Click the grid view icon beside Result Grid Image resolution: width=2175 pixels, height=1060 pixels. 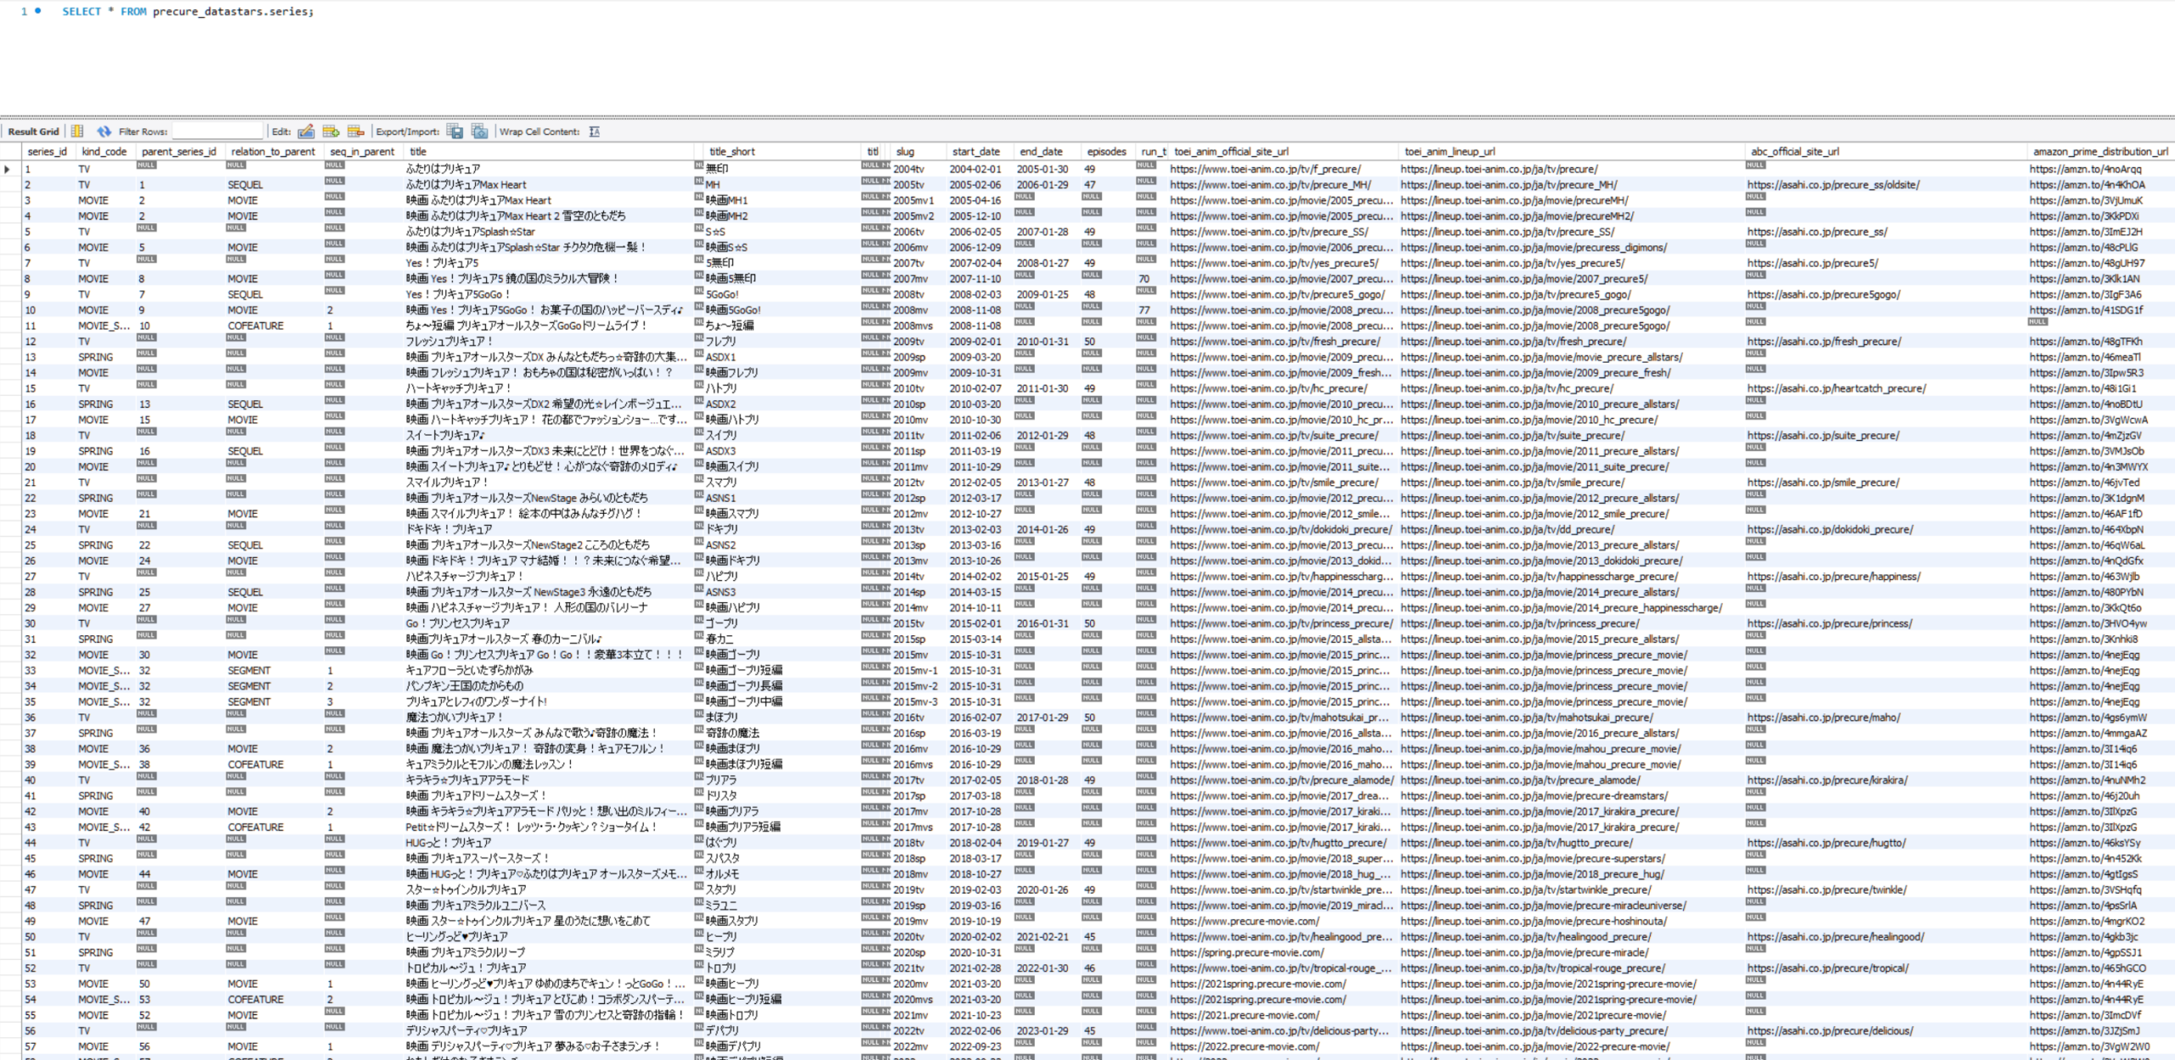pos(77,132)
